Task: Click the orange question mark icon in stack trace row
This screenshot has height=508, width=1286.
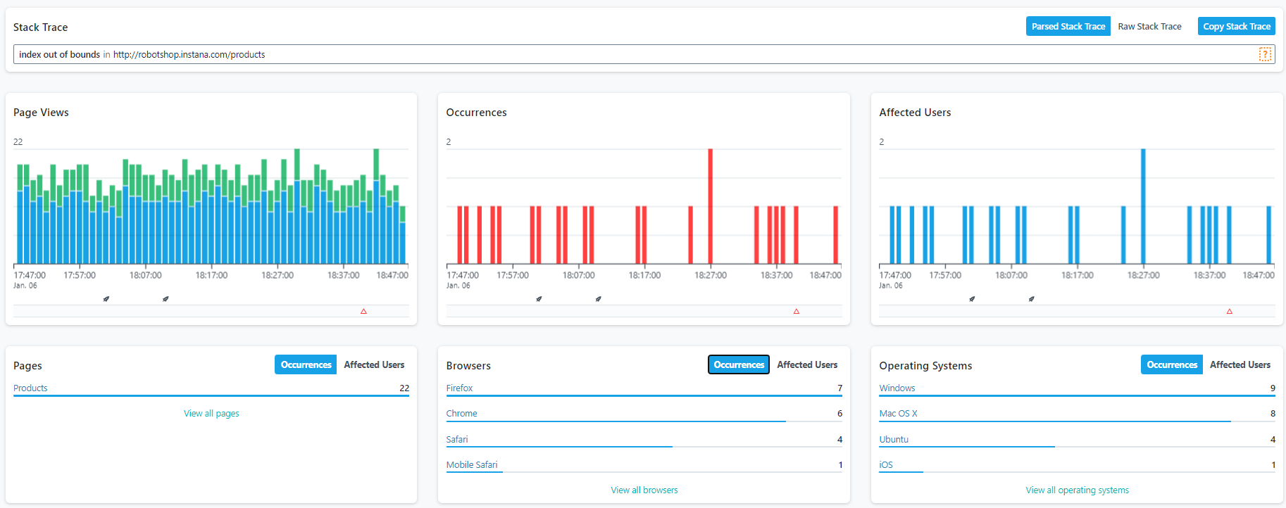Action: click(x=1265, y=54)
